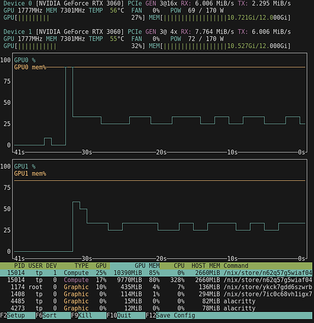Click Device 0 PCIe GEN 3@16x text

coord(152,3)
